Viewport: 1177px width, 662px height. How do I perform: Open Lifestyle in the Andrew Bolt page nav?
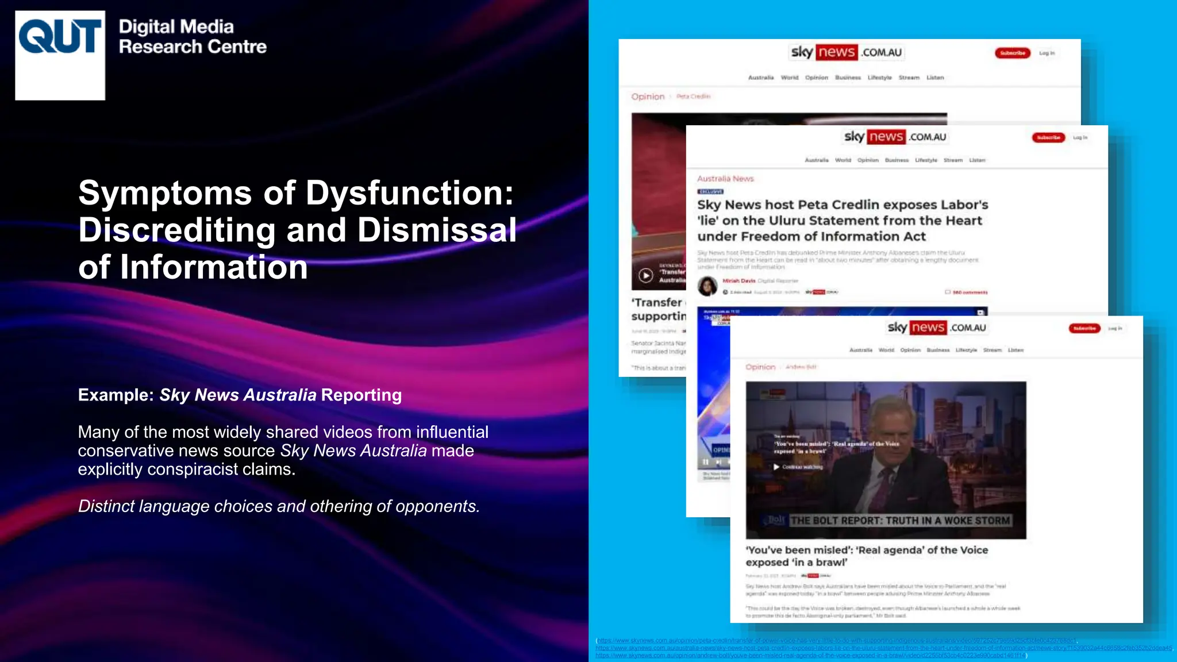coord(966,350)
